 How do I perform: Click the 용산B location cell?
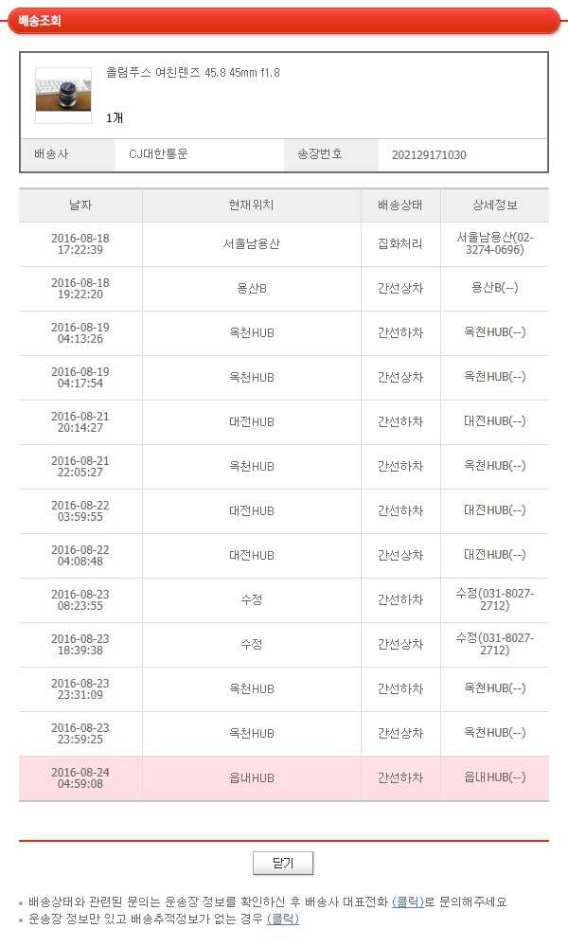coord(252,289)
